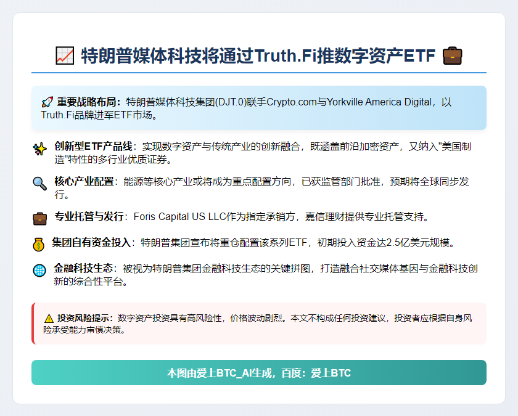Click the briefcase icon beside 专业托管与发行
The width and height of the screenshot is (518, 416).
[39, 219]
